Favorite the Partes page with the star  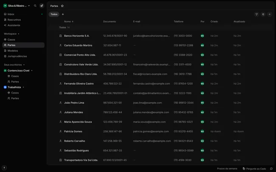click(62, 6)
